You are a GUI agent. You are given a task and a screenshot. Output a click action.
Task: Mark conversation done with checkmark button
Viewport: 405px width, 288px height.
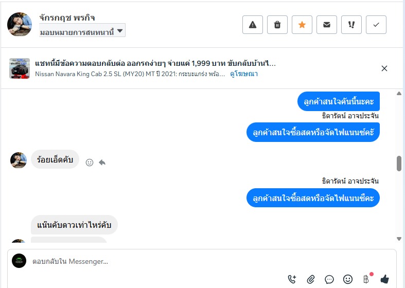click(x=376, y=25)
